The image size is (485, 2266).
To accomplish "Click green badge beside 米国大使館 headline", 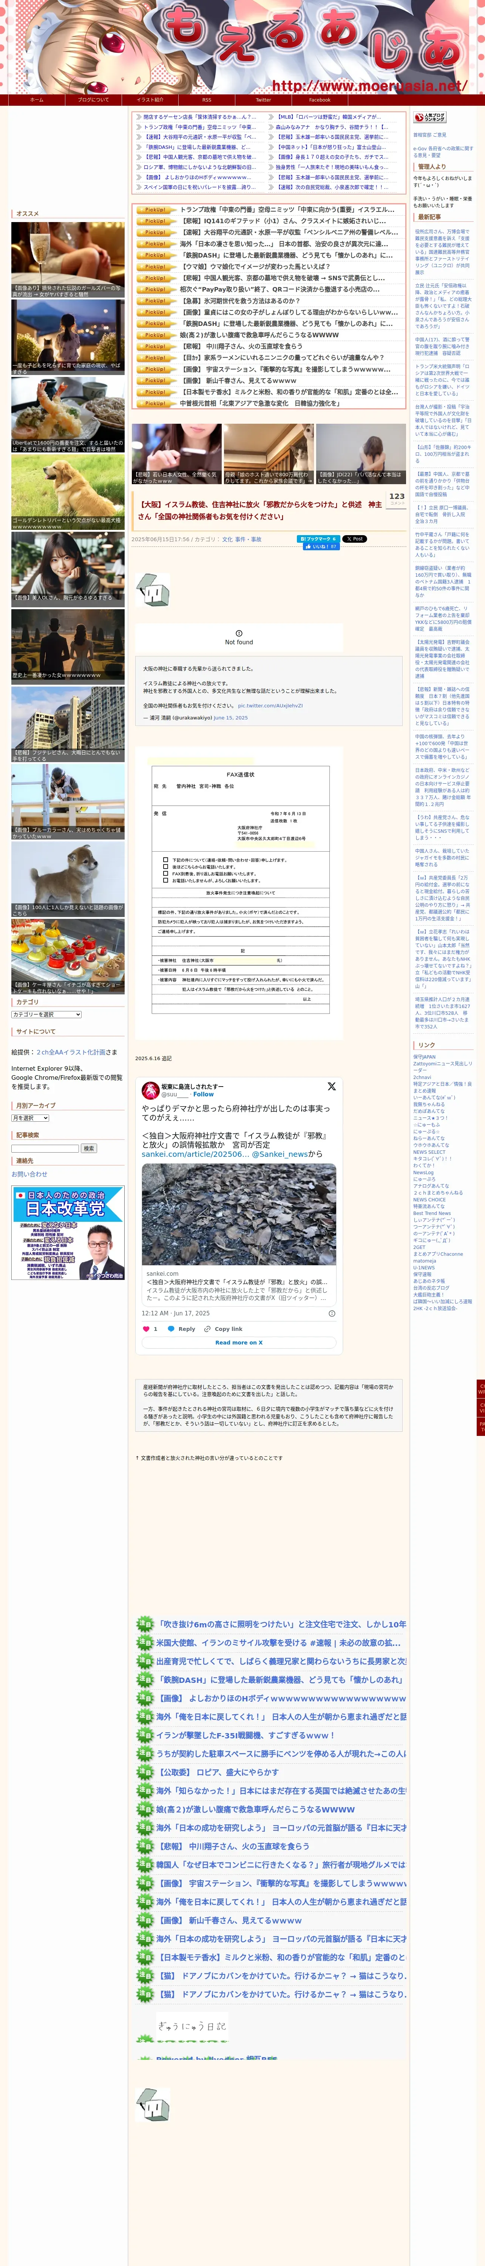I will coord(145,1642).
